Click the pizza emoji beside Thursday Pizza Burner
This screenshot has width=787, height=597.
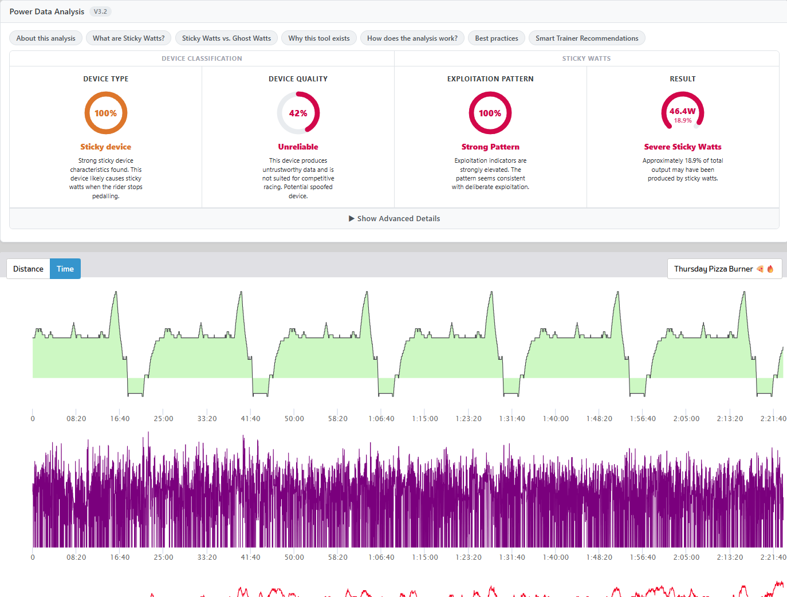(760, 269)
